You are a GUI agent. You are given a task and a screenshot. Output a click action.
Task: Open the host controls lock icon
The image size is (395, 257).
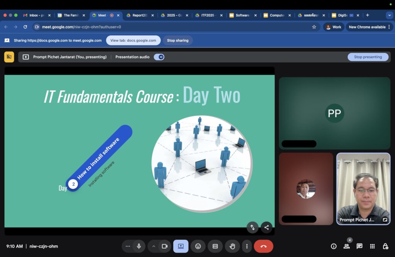tap(385, 246)
